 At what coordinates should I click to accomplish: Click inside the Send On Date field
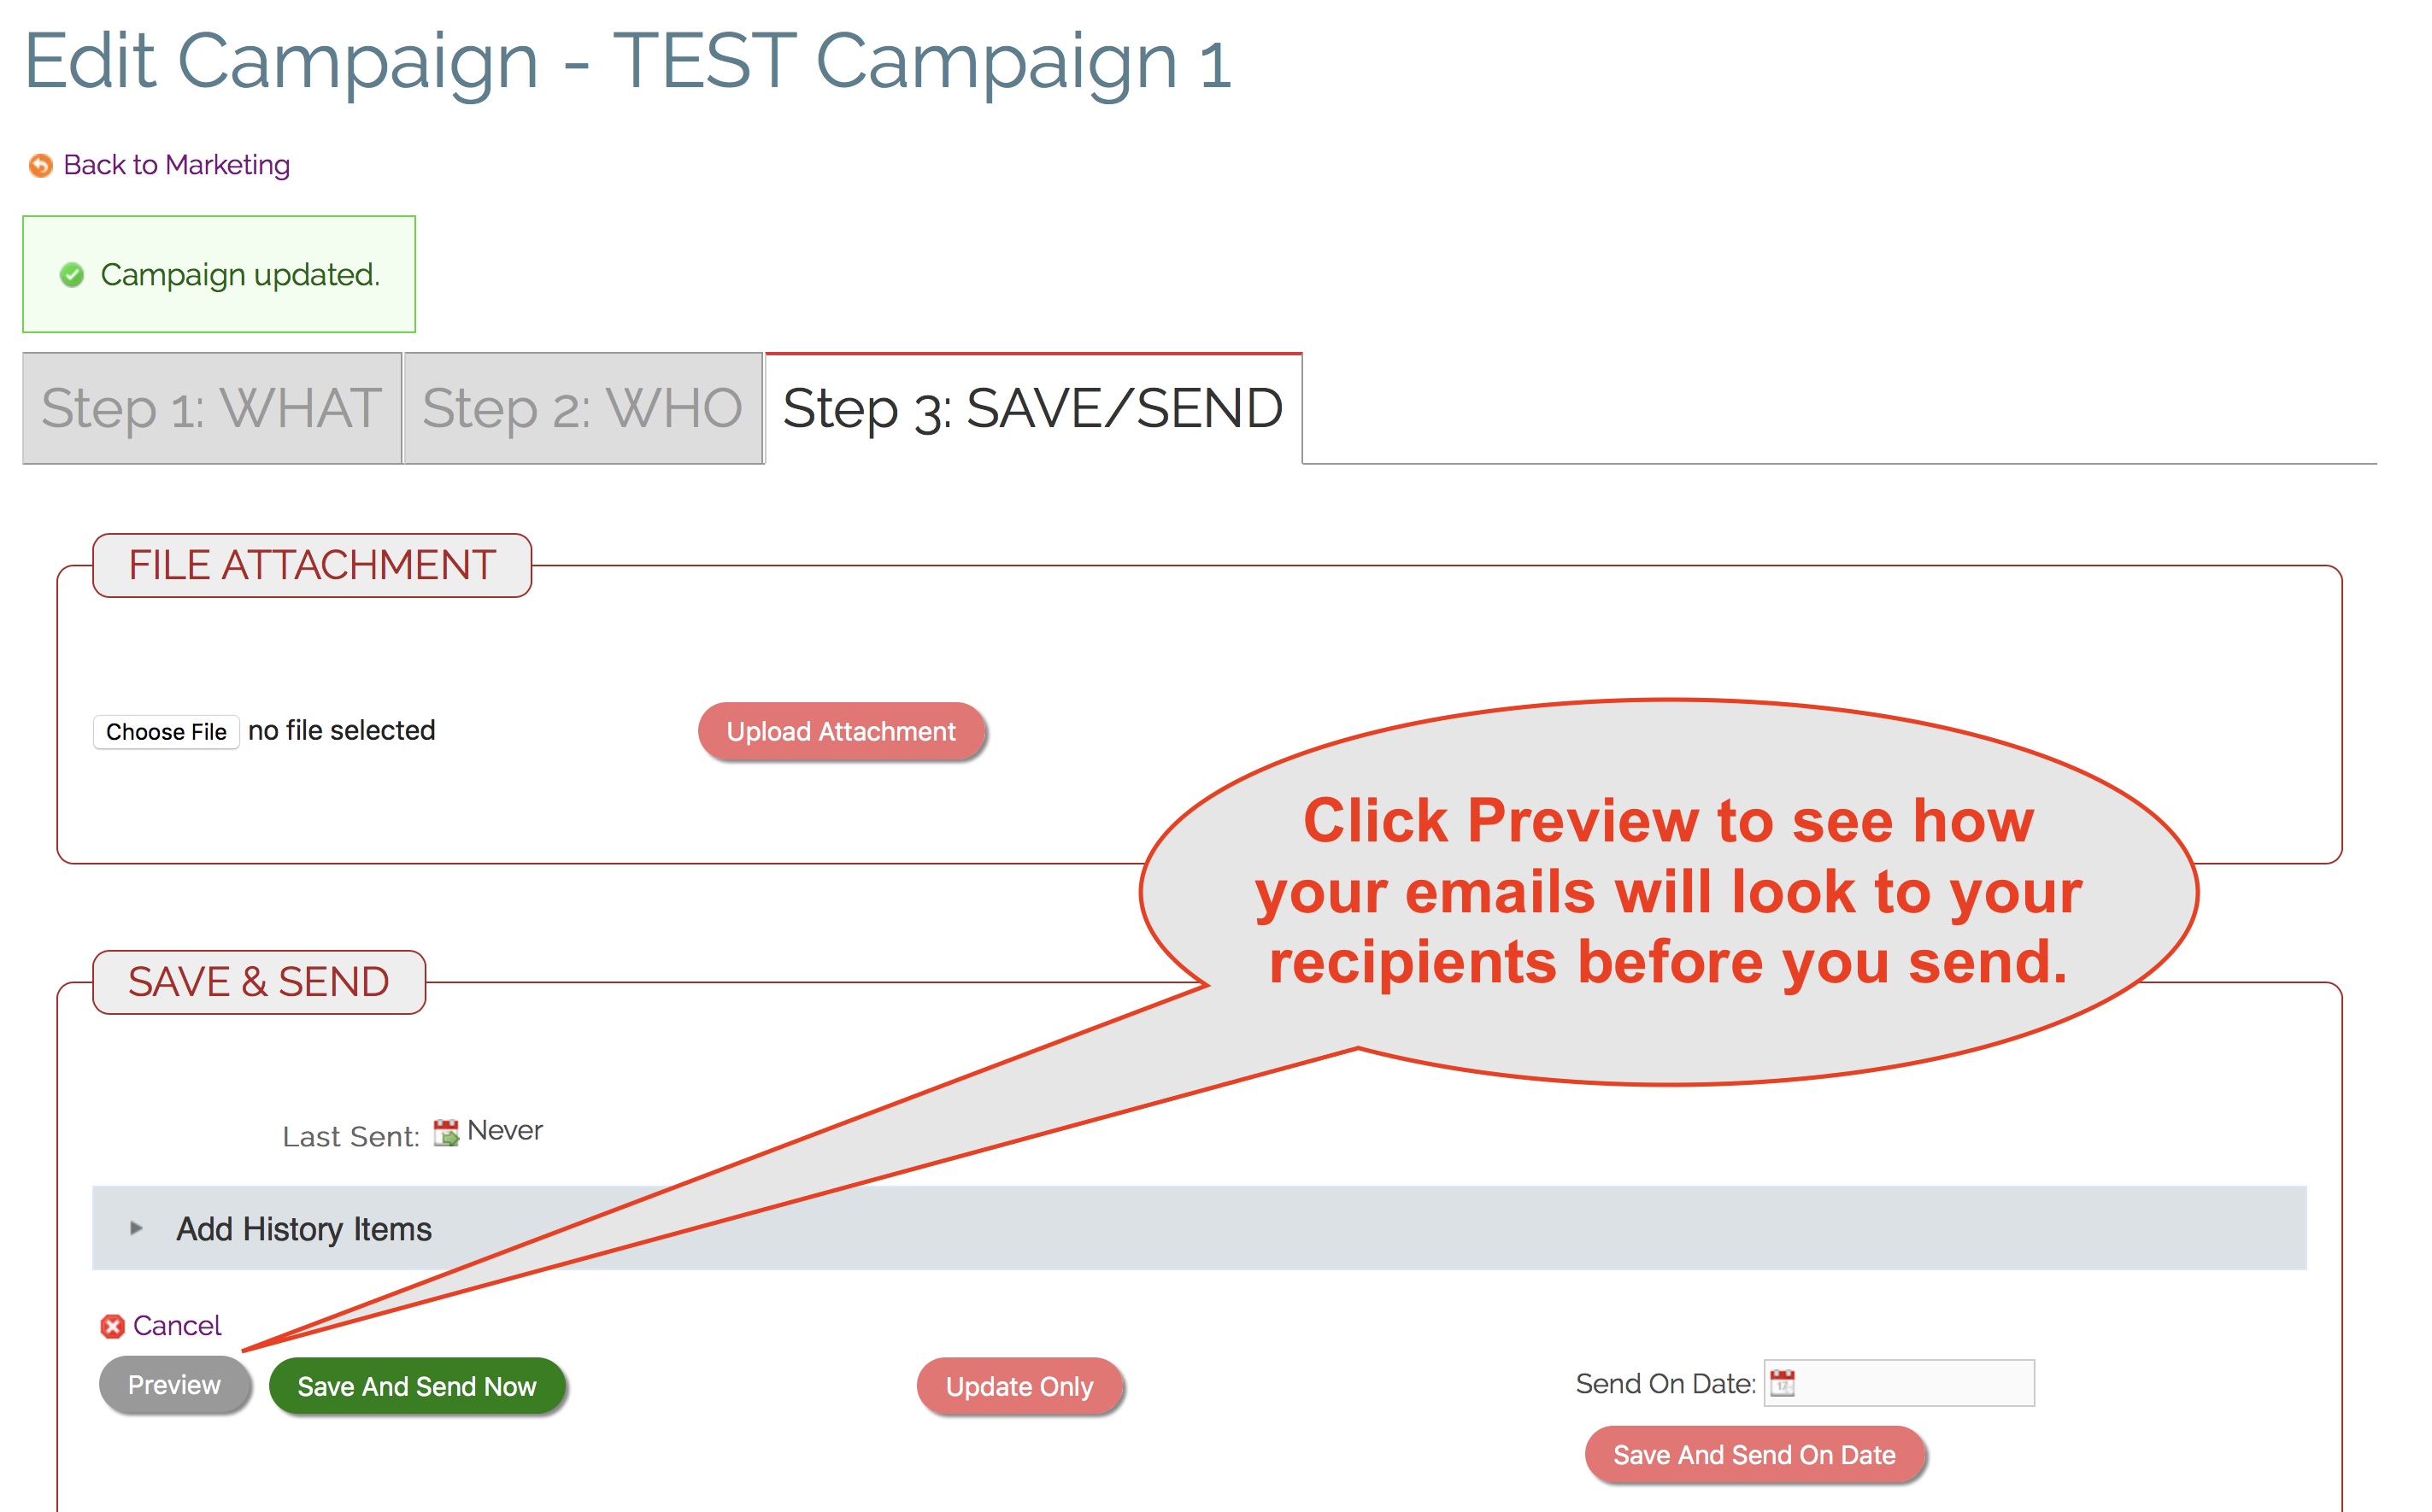(1912, 1383)
